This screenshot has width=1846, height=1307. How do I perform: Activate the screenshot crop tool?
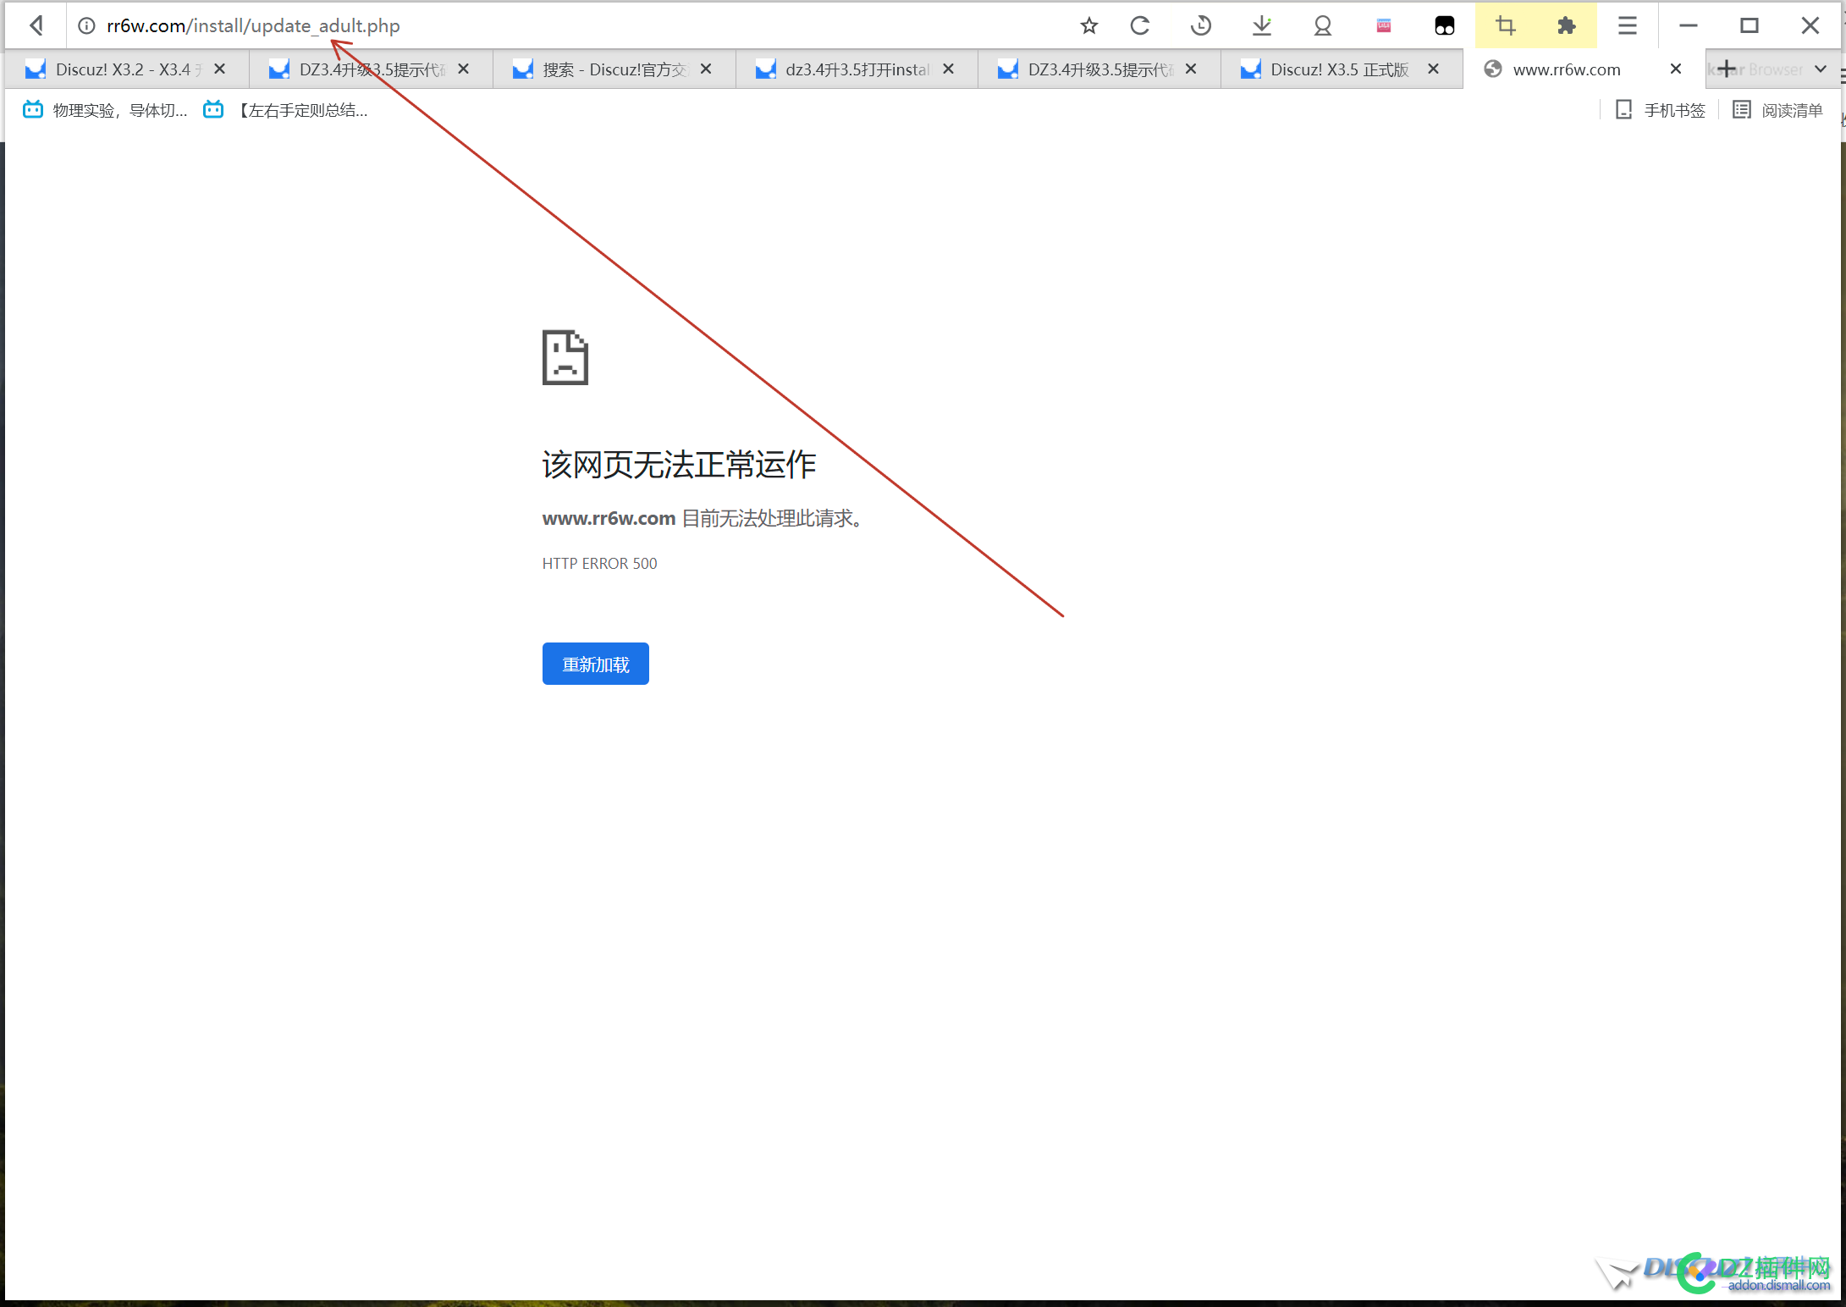click(x=1506, y=26)
